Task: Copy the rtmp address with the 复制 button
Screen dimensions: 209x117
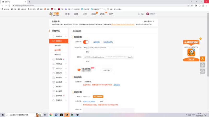Action: coord(88,52)
